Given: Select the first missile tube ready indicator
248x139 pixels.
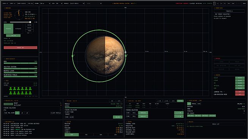Looking at the screenshot, I should pyautogui.click(x=4, y=104).
